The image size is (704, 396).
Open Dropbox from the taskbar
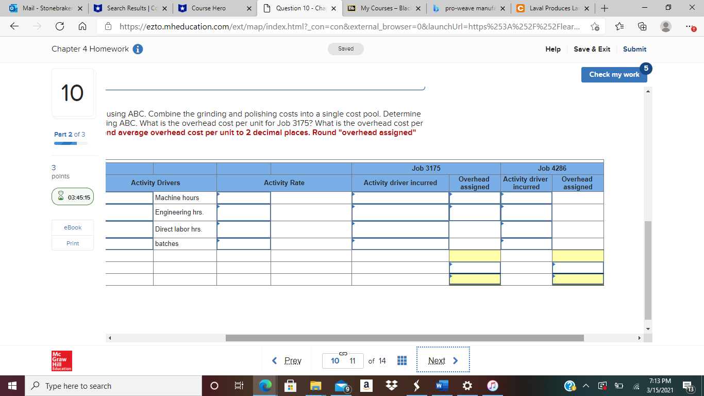[391, 385]
